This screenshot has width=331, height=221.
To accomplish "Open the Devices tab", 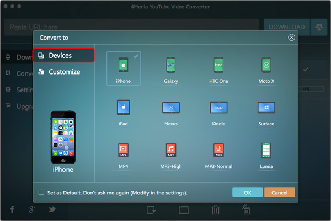I will point(63,56).
